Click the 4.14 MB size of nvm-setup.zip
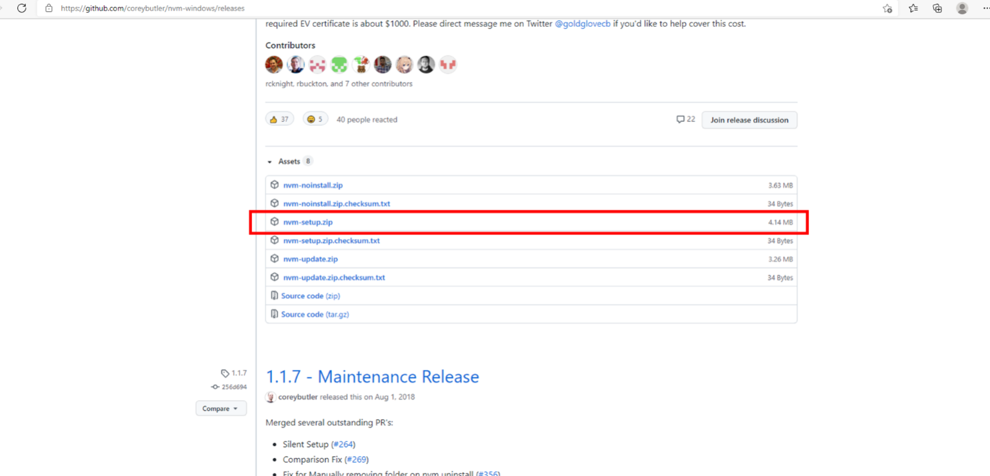This screenshot has height=476, width=990. [x=781, y=222]
